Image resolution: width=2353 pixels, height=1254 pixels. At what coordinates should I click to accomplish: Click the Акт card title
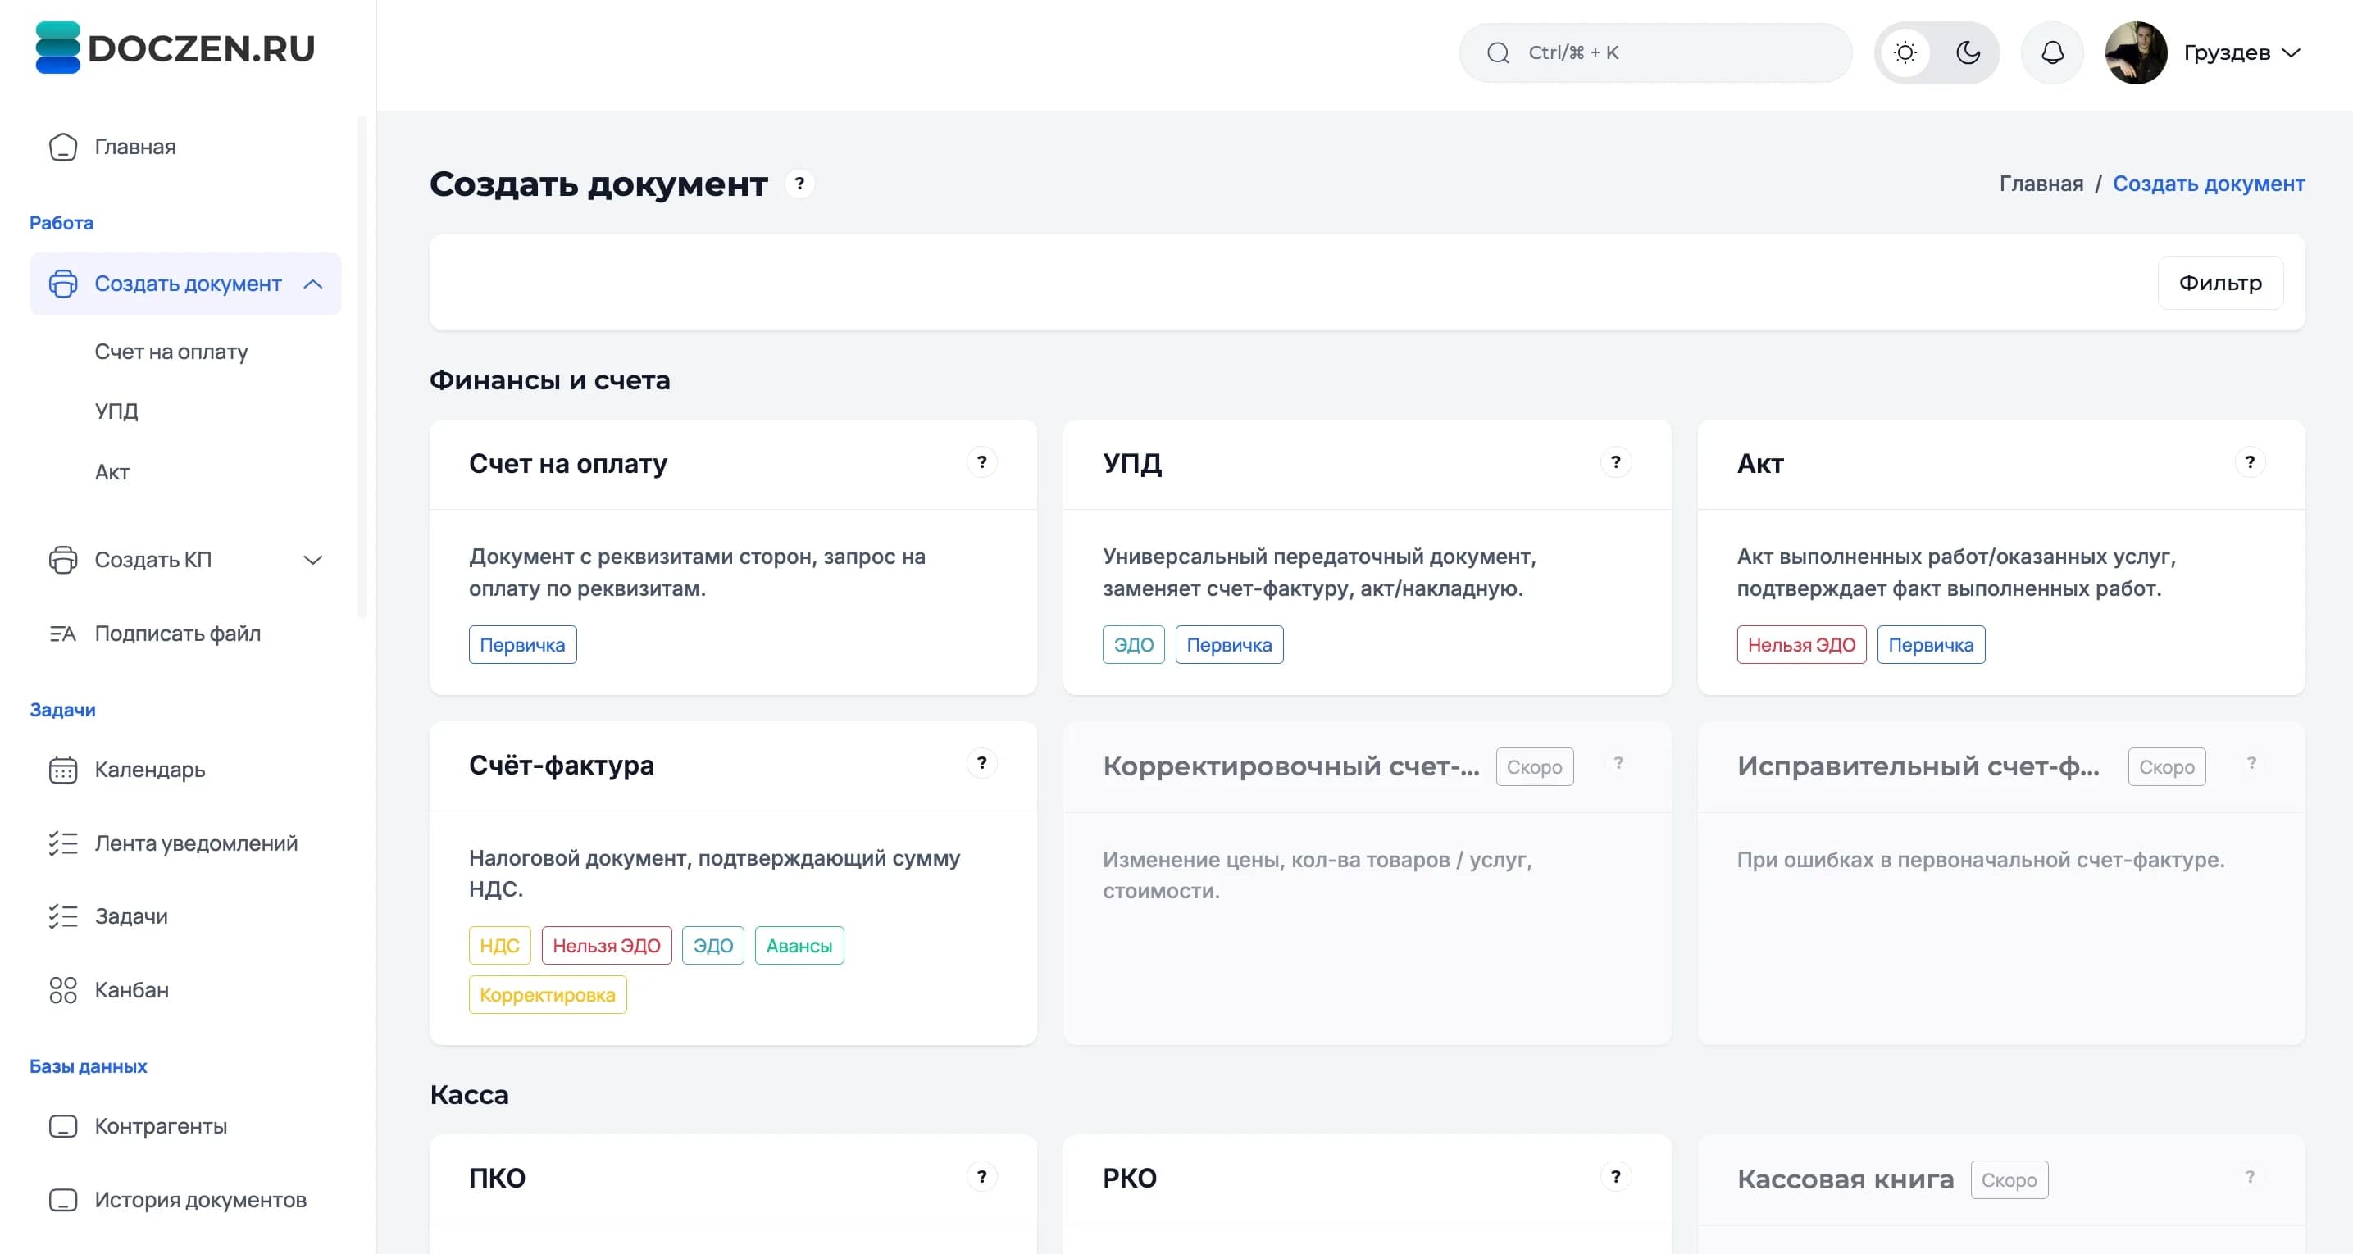click(x=1760, y=464)
